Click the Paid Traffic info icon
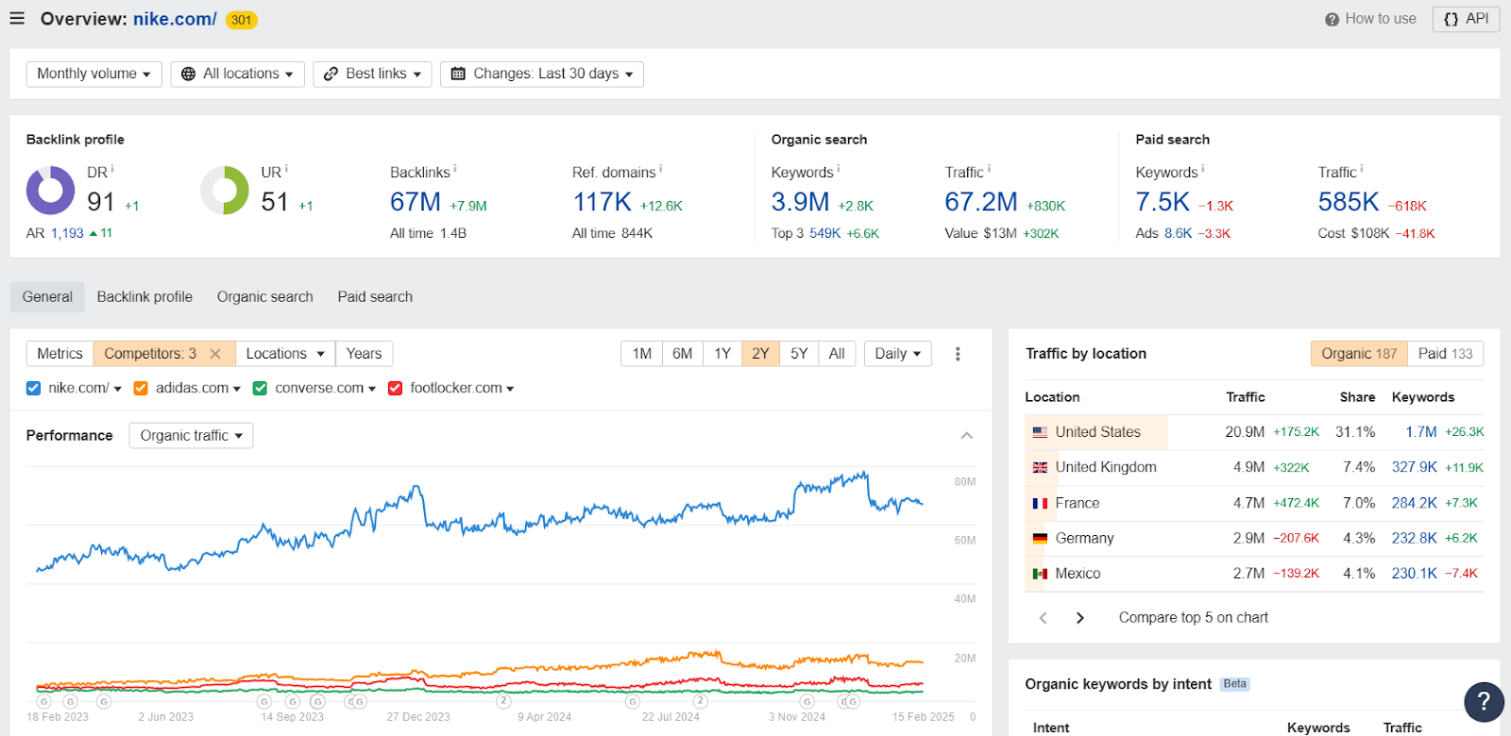The width and height of the screenshot is (1511, 736). tap(1362, 169)
